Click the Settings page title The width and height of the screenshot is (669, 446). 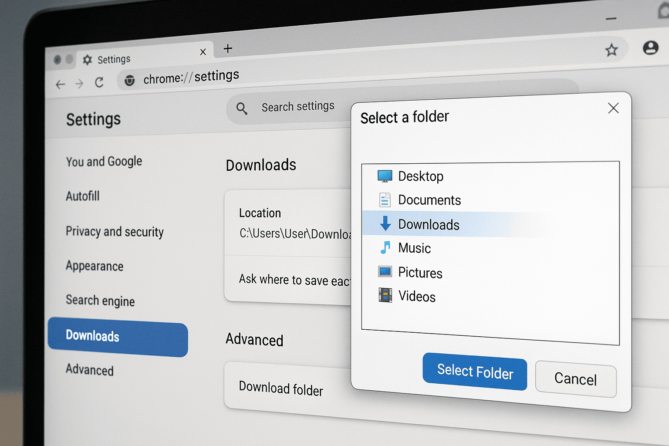point(93,119)
